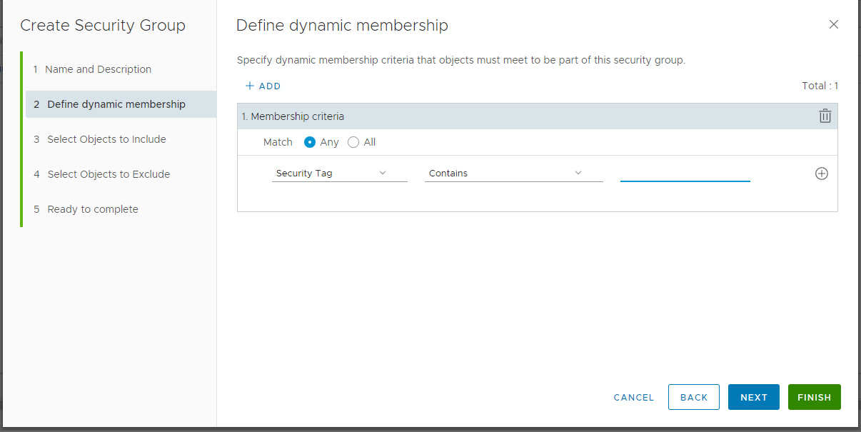The height and width of the screenshot is (432, 861).
Task: Click the plus circle to add criterion row
Action: tap(821, 174)
